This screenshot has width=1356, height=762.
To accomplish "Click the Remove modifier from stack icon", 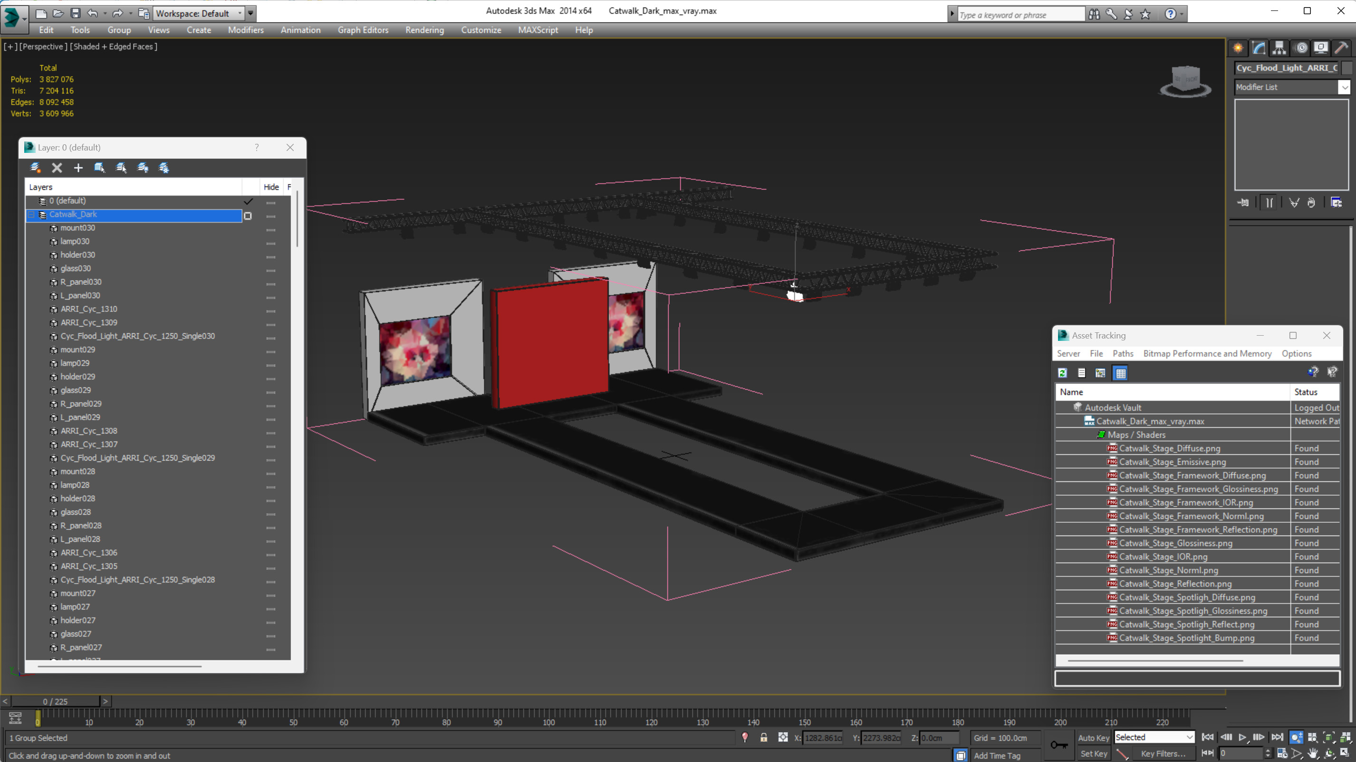I will click(1311, 202).
